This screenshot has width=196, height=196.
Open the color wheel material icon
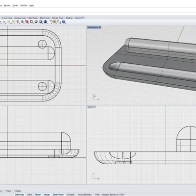click(31, 22)
